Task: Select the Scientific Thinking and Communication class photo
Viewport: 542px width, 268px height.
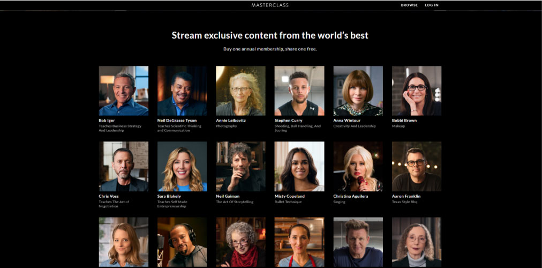Action: (182, 91)
